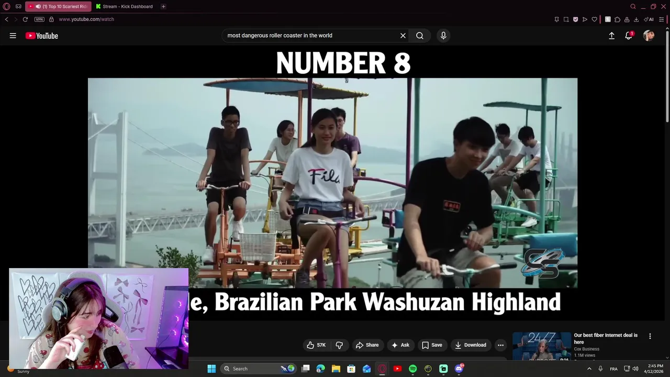Open Spotify from the taskbar
Image resolution: width=670 pixels, height=377 pixels.
coord(412,369)
